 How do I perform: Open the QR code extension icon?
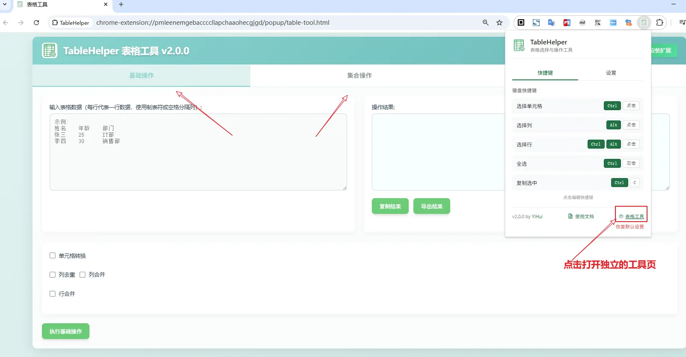pos(597,23)
